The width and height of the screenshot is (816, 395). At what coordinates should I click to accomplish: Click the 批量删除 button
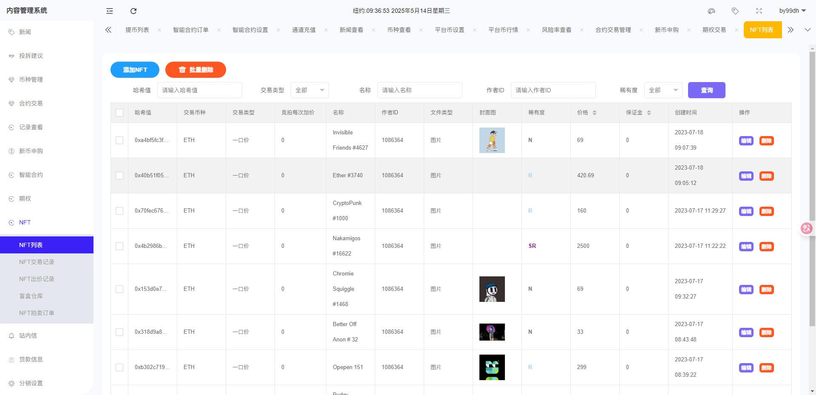[195, 69]
